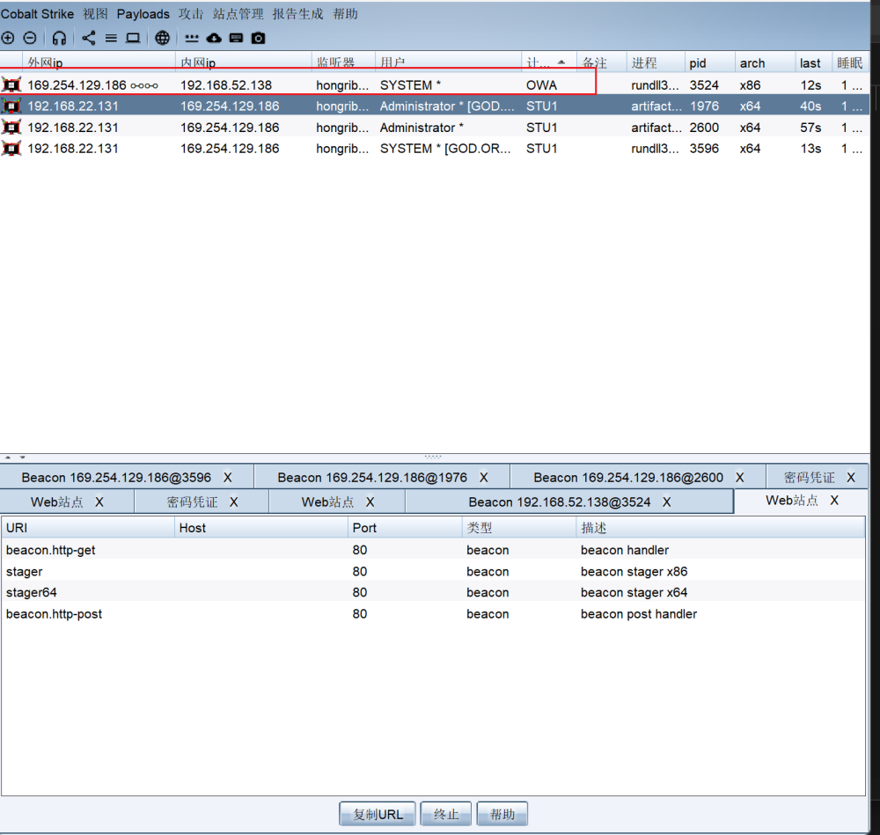The image size is (880, 835).
Task: Close the Beacon 169.254.129.186@3596 tab
Action: [228, 477]
